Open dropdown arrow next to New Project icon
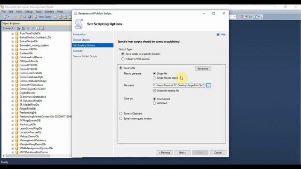 (x=9, y=17)
